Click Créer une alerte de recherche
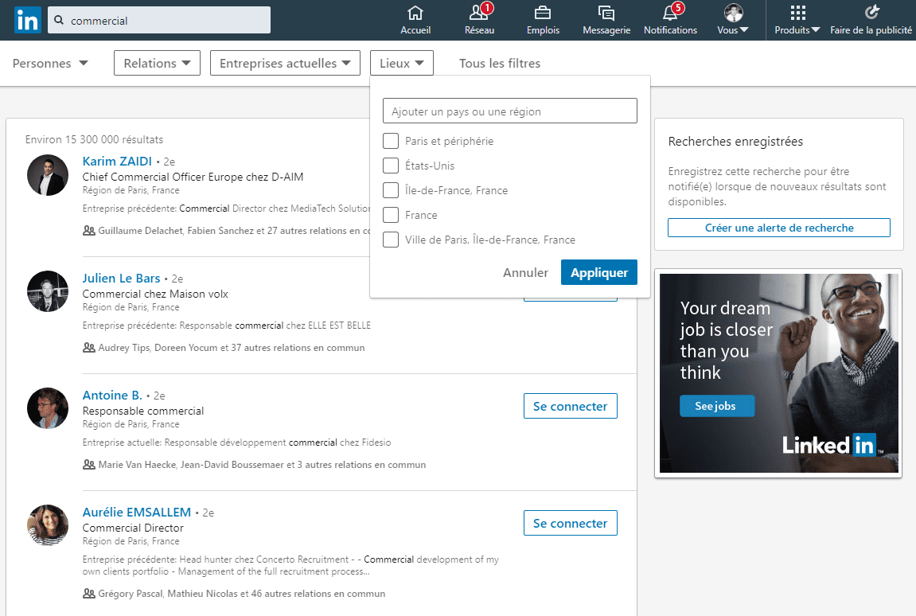916x616 pixels. [778, 228]
